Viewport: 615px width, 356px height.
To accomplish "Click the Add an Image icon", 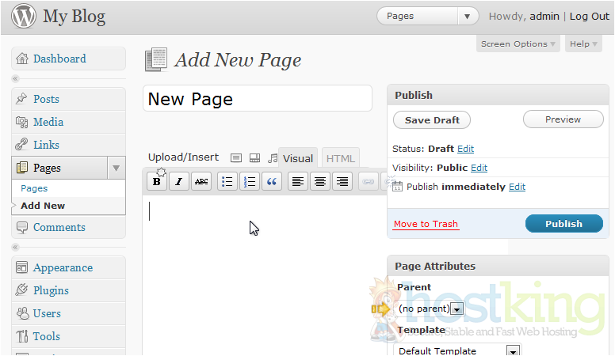I will [x=236, y=157].
